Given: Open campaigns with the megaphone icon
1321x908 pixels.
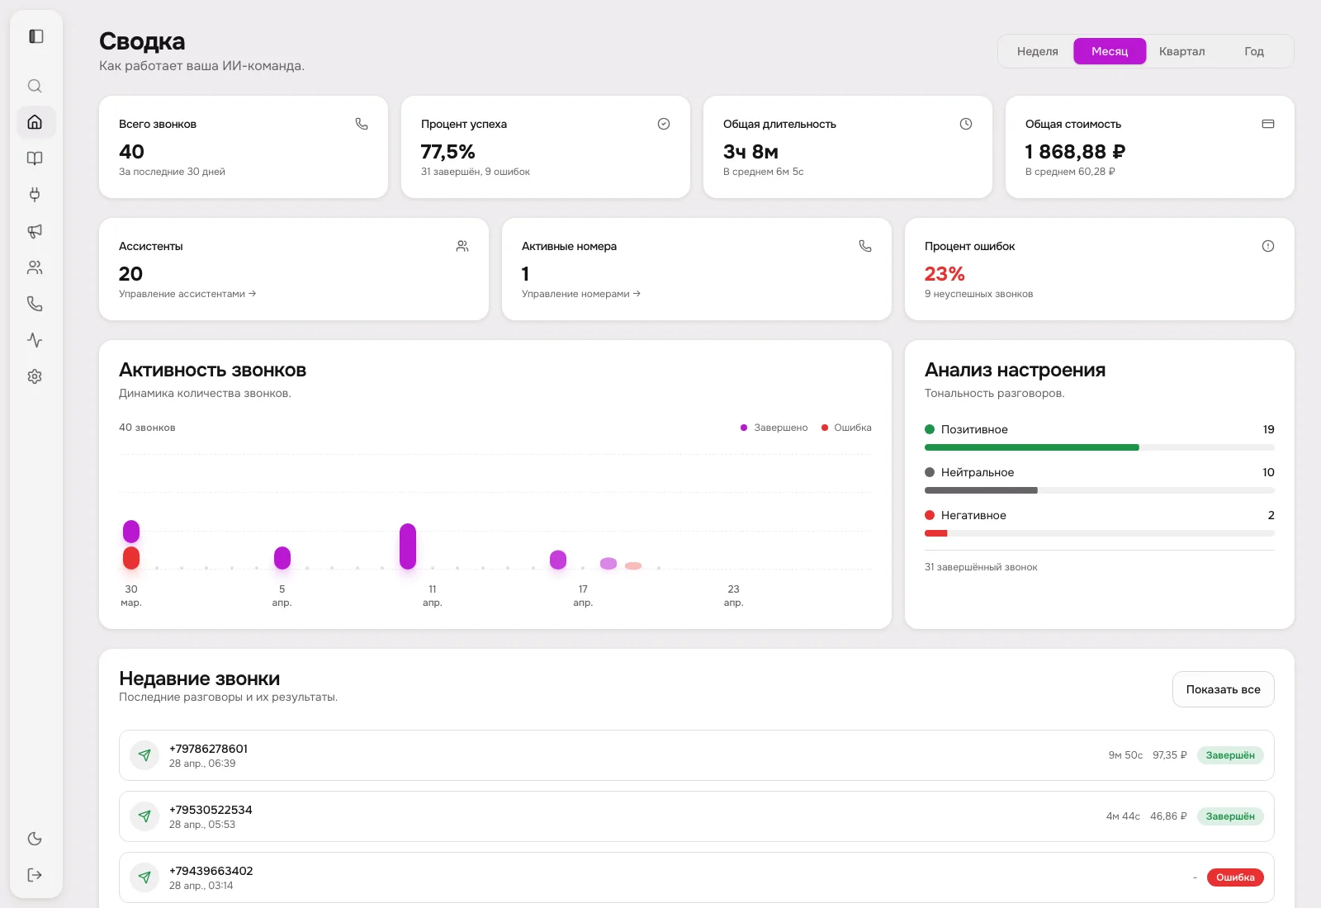Looking at the screenshot, I should tap(35, 231).
